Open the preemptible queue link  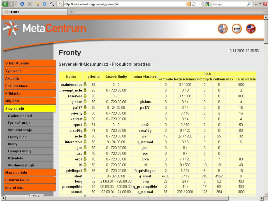pos(72,187)
